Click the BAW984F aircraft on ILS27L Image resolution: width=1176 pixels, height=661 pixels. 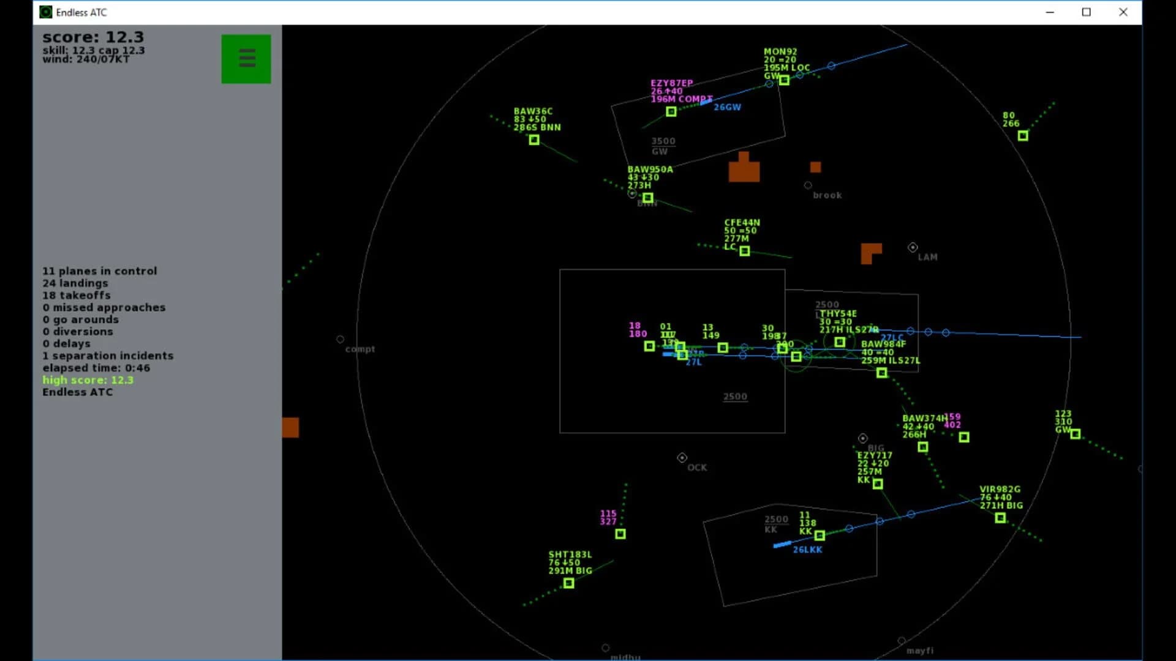tap(882, 373)
